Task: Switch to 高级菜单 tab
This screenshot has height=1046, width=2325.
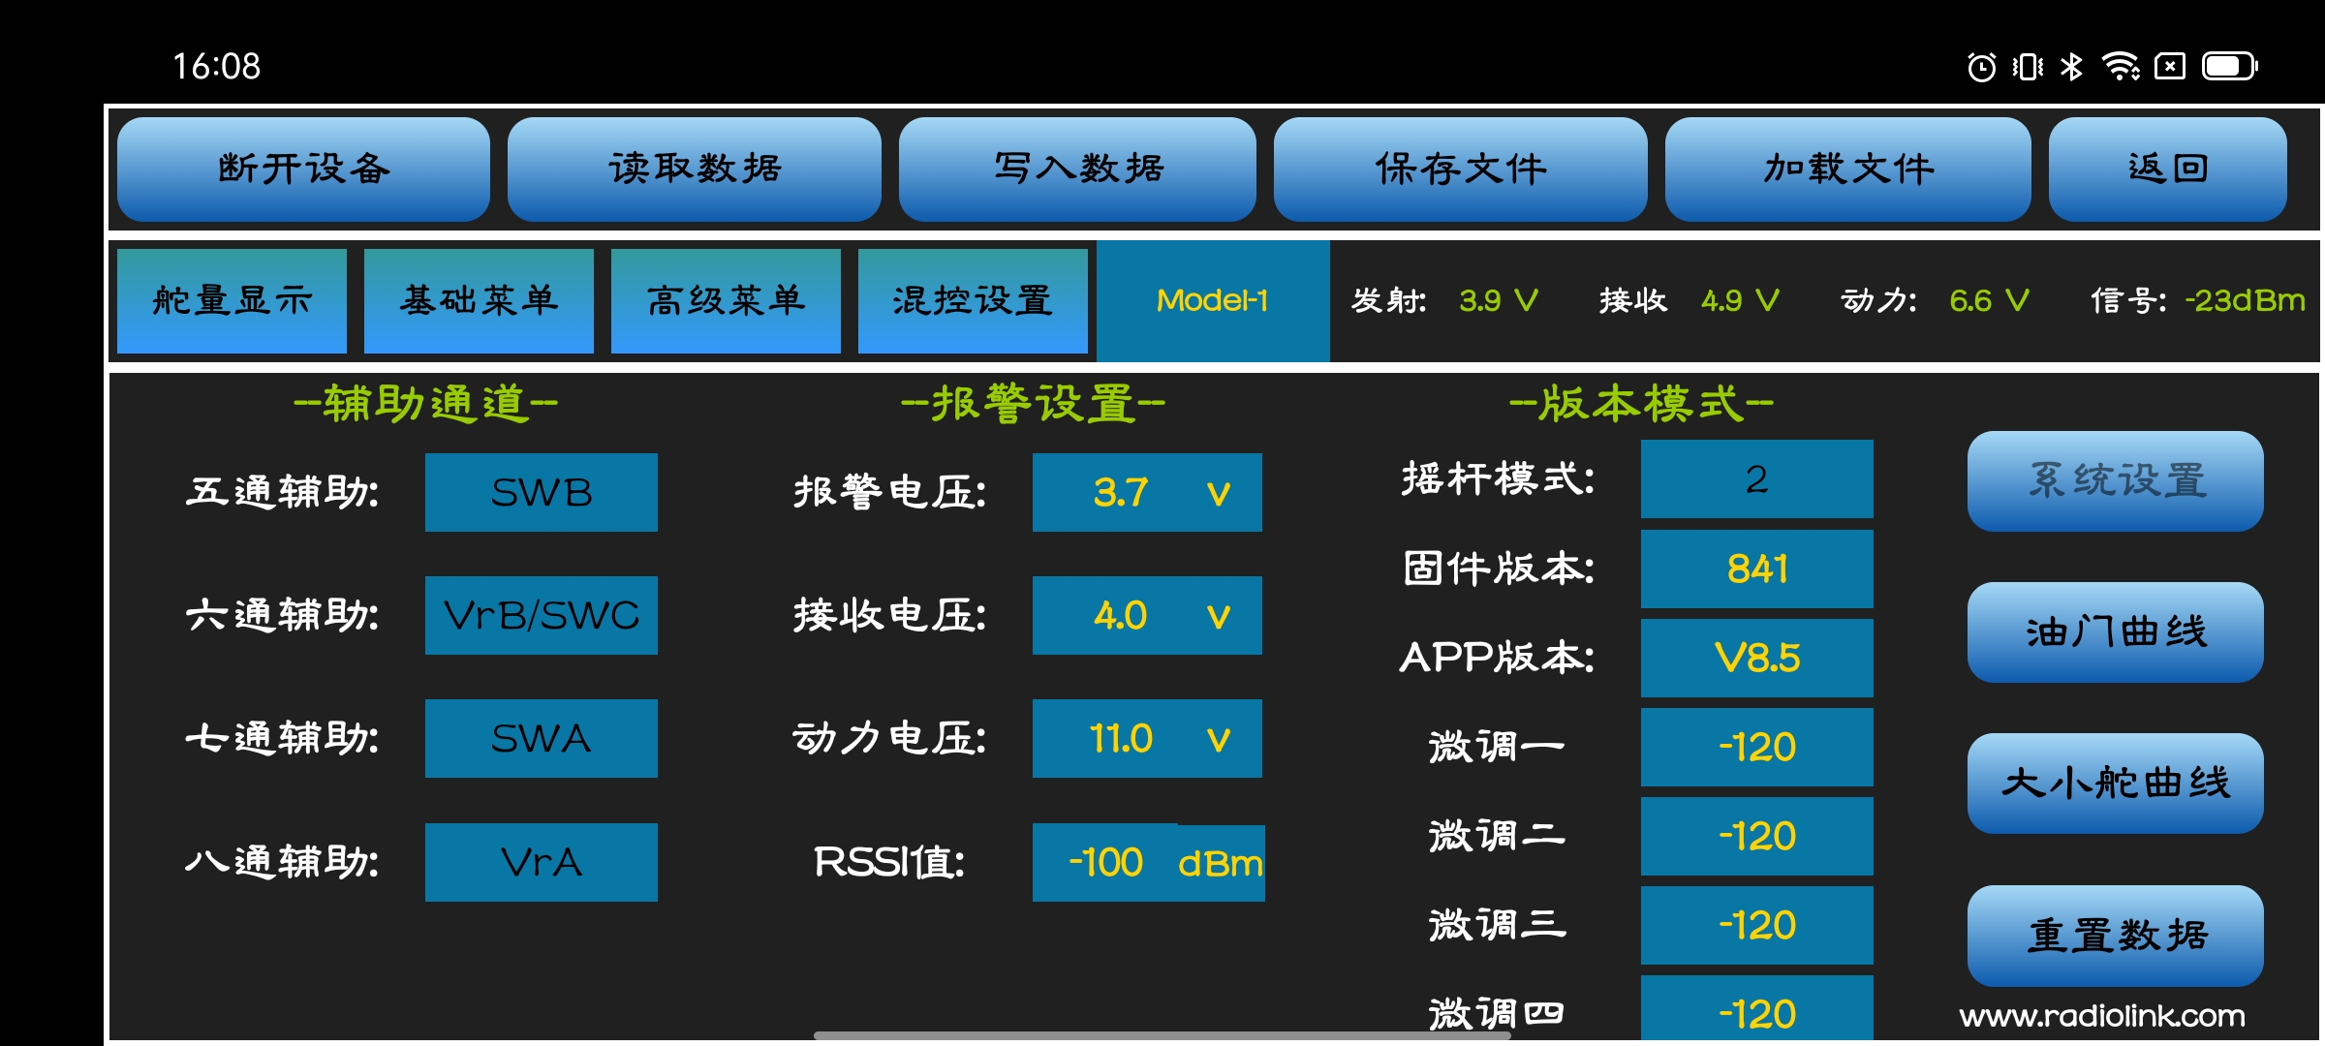Action: coord(726,301)
